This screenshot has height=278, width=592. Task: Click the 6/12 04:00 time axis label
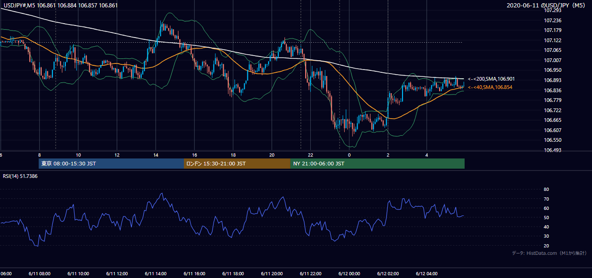[x=427, y=273]
